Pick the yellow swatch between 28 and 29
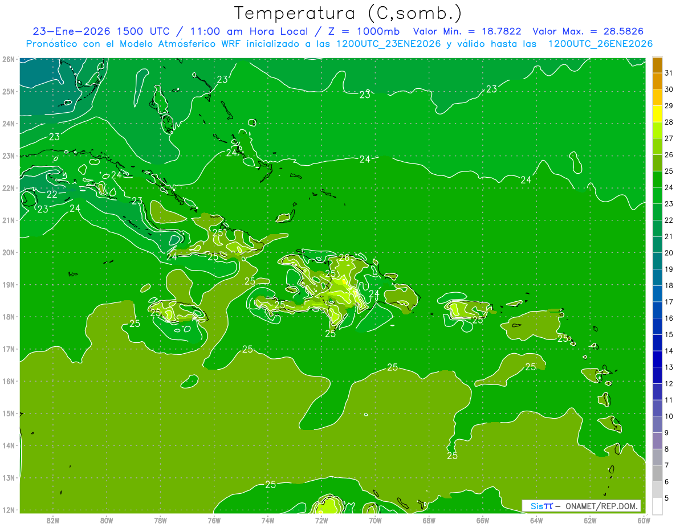684x528 pixels. [x=657, y=114]
